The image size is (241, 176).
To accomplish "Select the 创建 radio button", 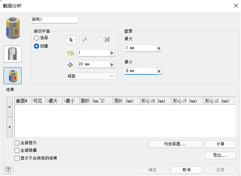I will coord(37,46).
